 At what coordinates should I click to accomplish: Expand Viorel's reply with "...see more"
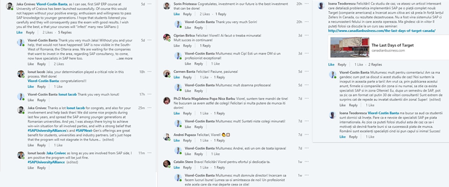click(x=124, y=59)
